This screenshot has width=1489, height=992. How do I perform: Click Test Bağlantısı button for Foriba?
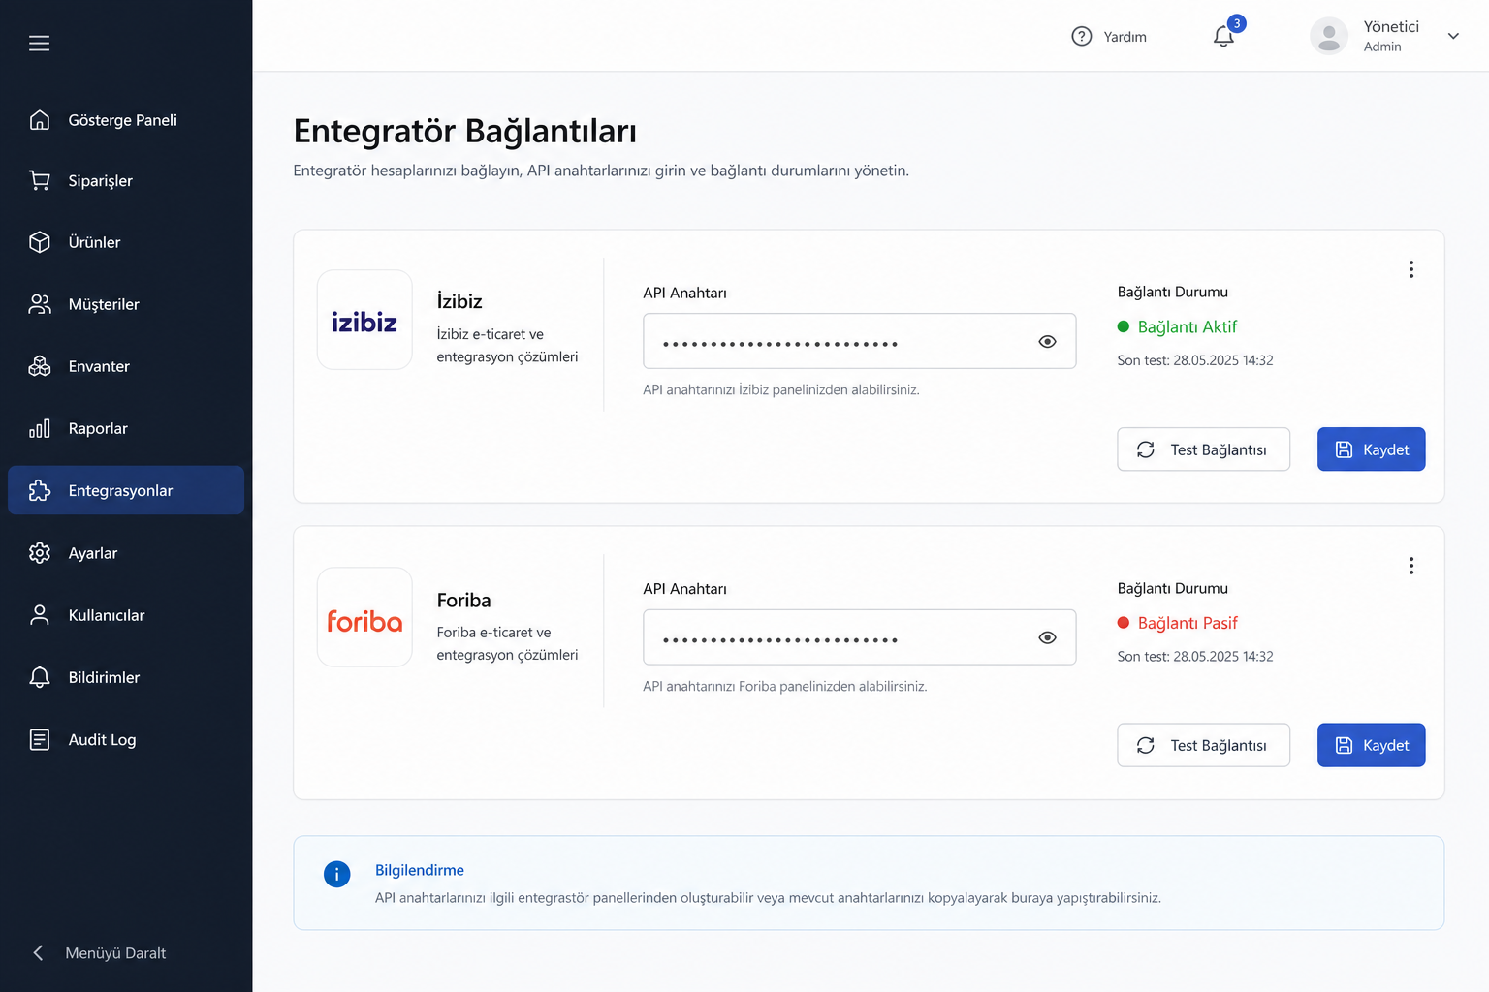point(1203,745)
